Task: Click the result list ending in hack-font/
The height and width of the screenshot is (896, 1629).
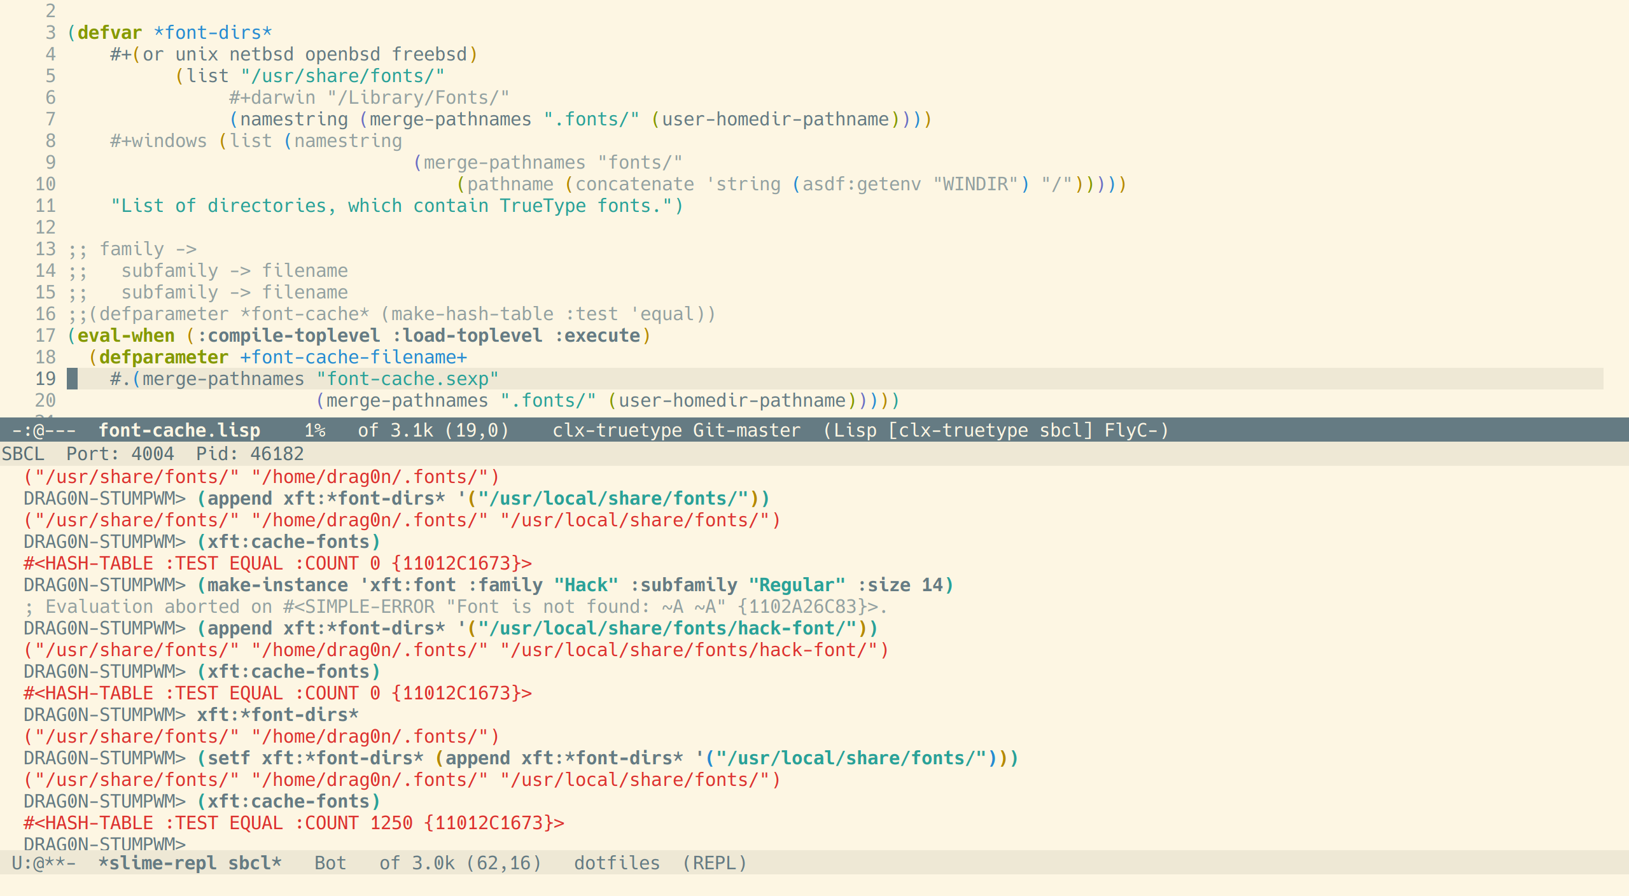Action: pyautogui.click(x=456, y=650)
